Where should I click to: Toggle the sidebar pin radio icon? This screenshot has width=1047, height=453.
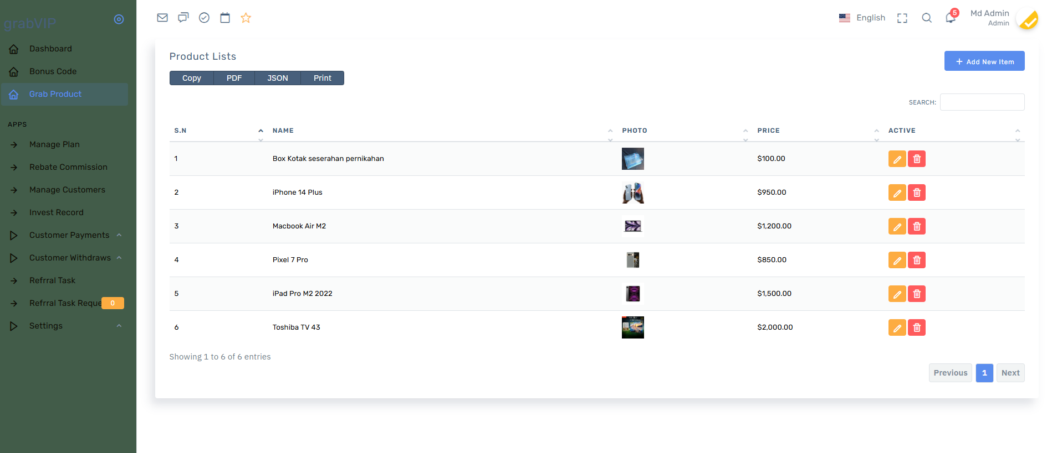pyautogui.click(x=119, y=19)
